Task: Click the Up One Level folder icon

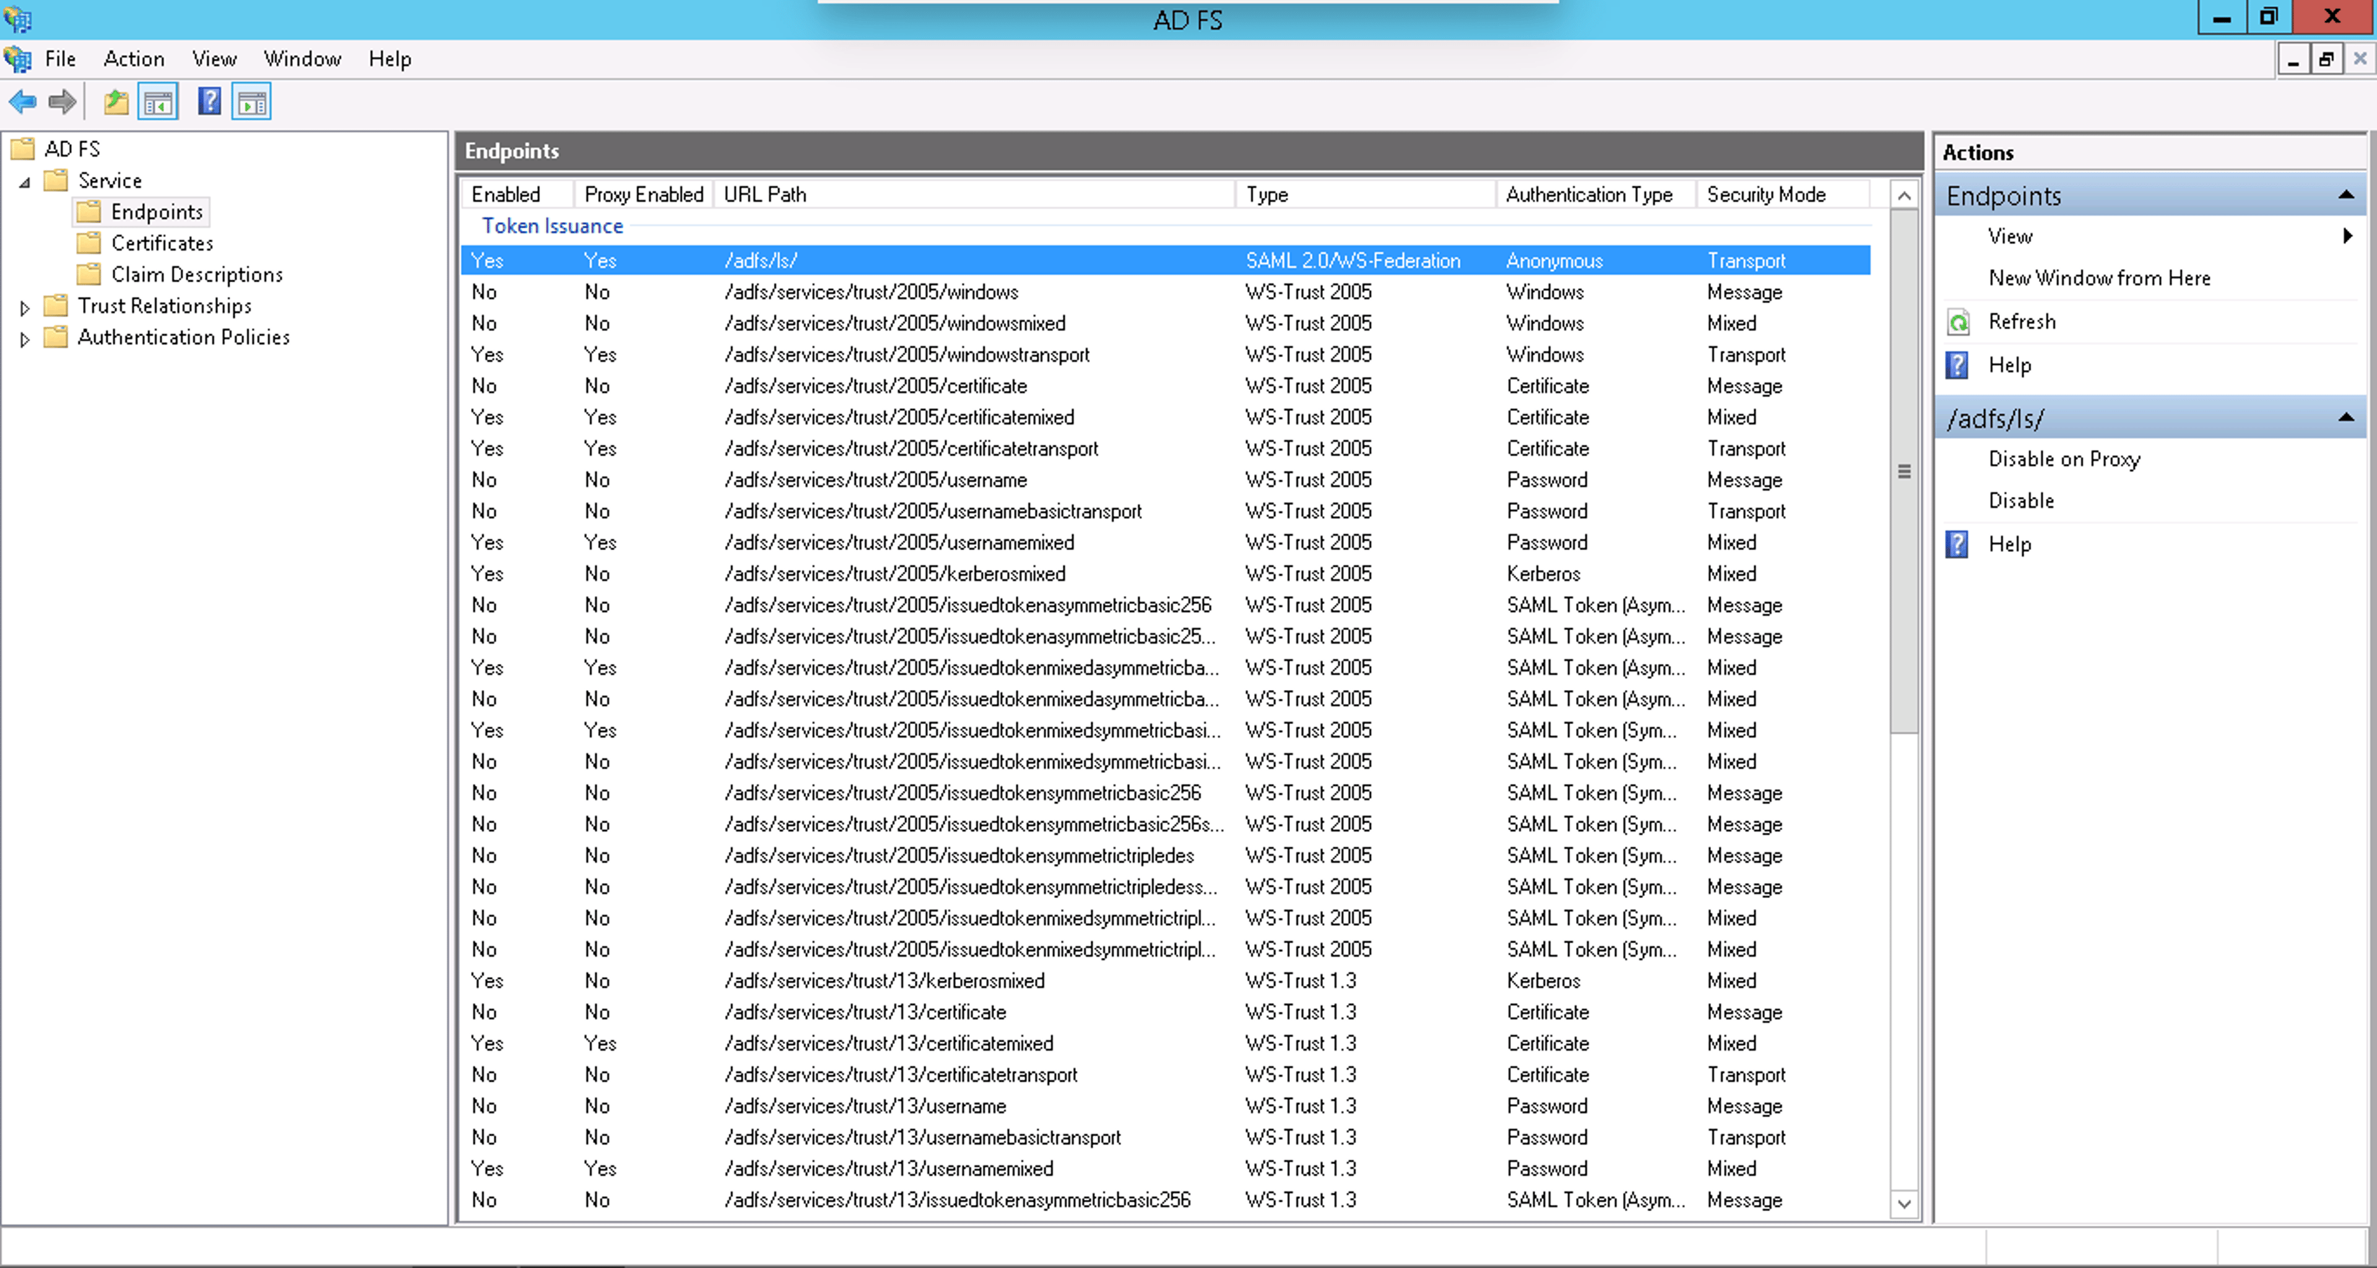Action: [x=116, y=101]
